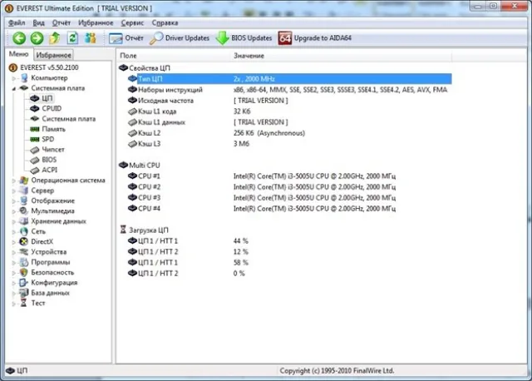Select the Кэш L2 row
532x381 pixels.
coord(289,133)
